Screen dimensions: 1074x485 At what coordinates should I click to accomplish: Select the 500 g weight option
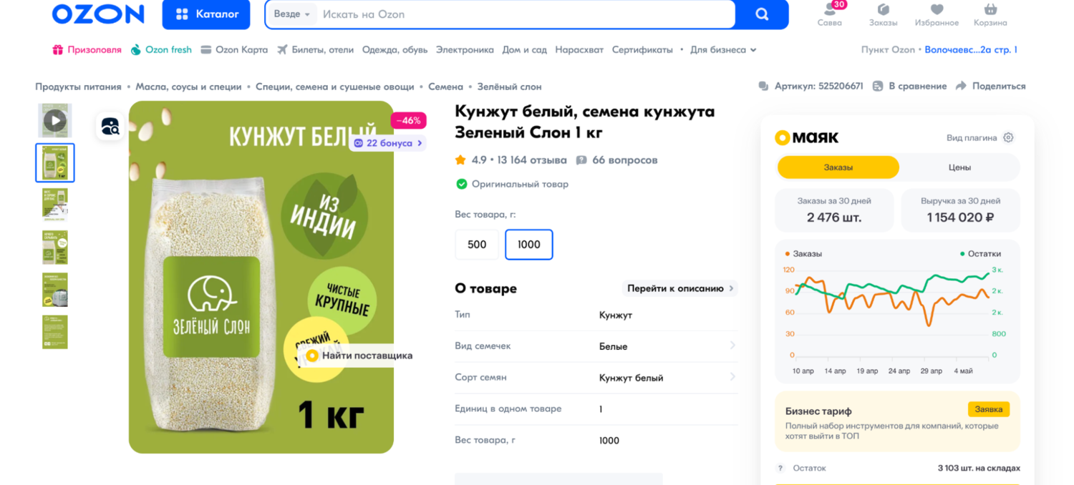[x=477, y=244]
